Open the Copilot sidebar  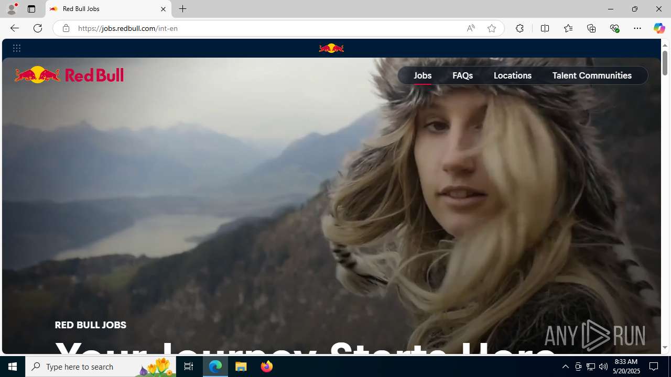(x=659, y=28)
